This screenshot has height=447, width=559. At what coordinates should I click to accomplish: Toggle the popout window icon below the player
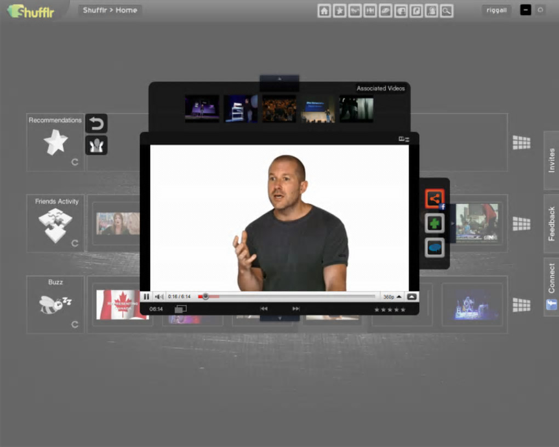tap(180, 309)
